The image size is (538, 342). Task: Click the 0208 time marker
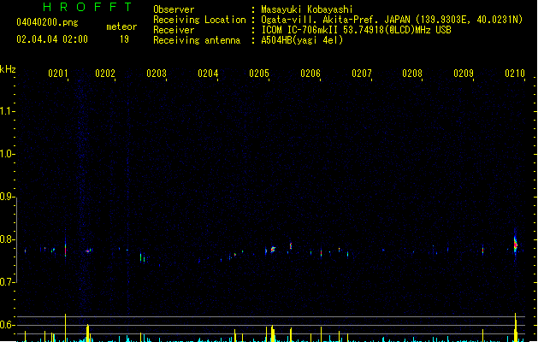click(412, 74)
